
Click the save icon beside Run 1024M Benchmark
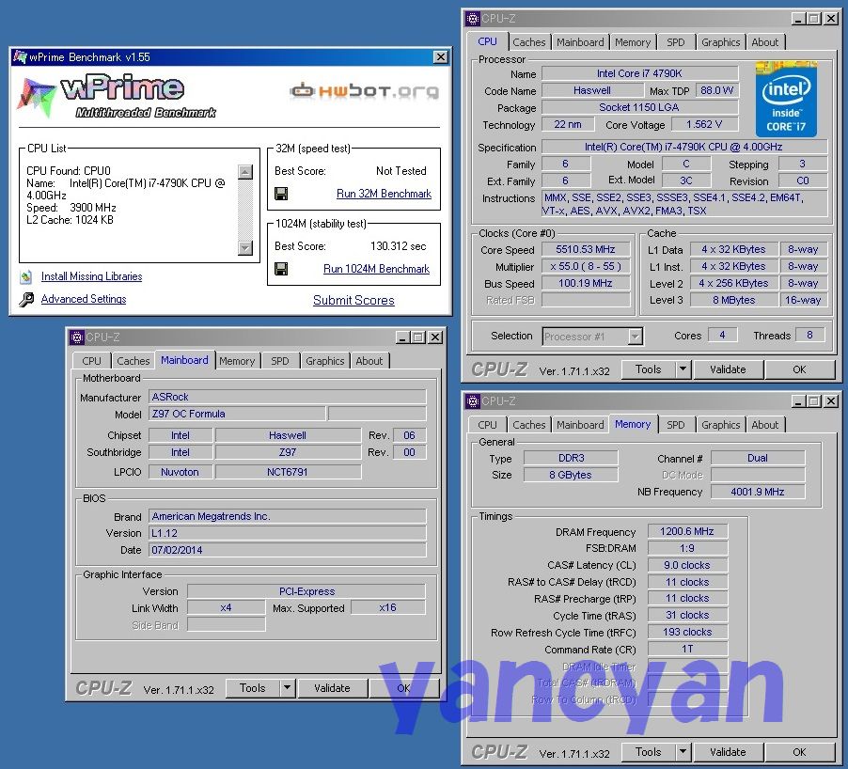[281, 269]
